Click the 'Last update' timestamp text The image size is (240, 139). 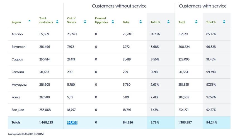pyautogui.click(x=26, y=134)
